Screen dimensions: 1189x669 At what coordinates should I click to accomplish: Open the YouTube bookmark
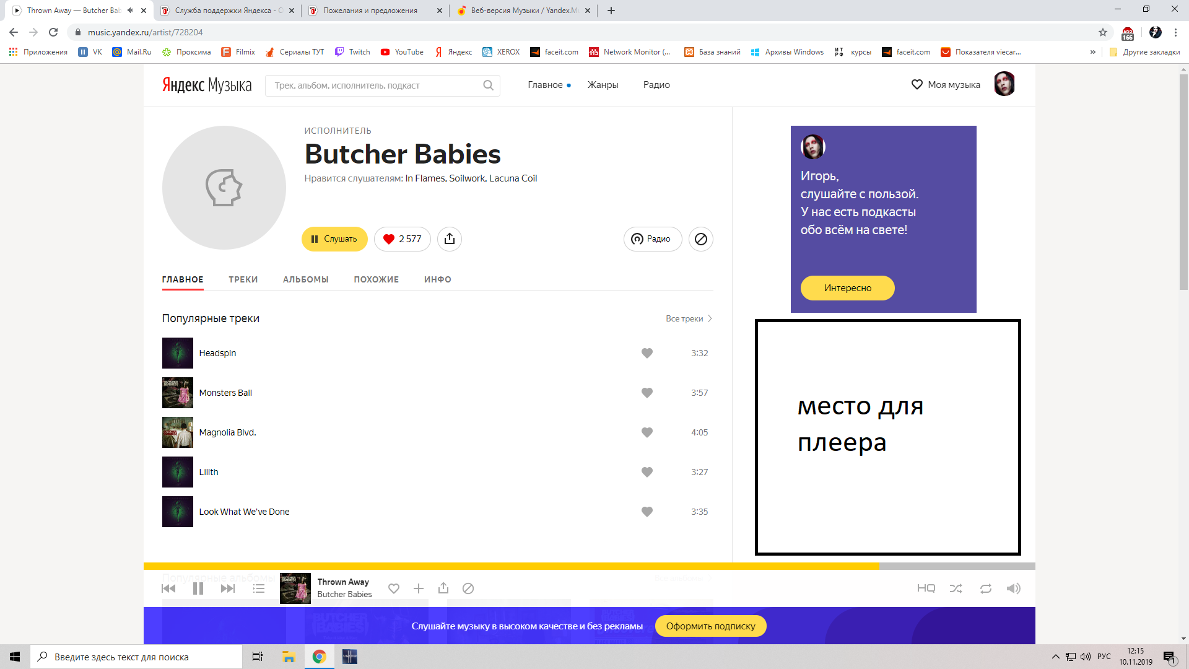[403, 52]
